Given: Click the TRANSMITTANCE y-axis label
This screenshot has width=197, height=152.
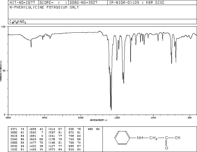Looking at the screenshot, I should 1,71.
